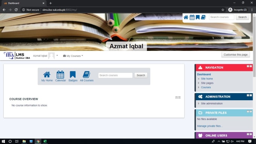Image resolution: width=256 pixels, height=144 pixels.
Task: Bookmark this page with the star icon
Action: tap(223, 10)
